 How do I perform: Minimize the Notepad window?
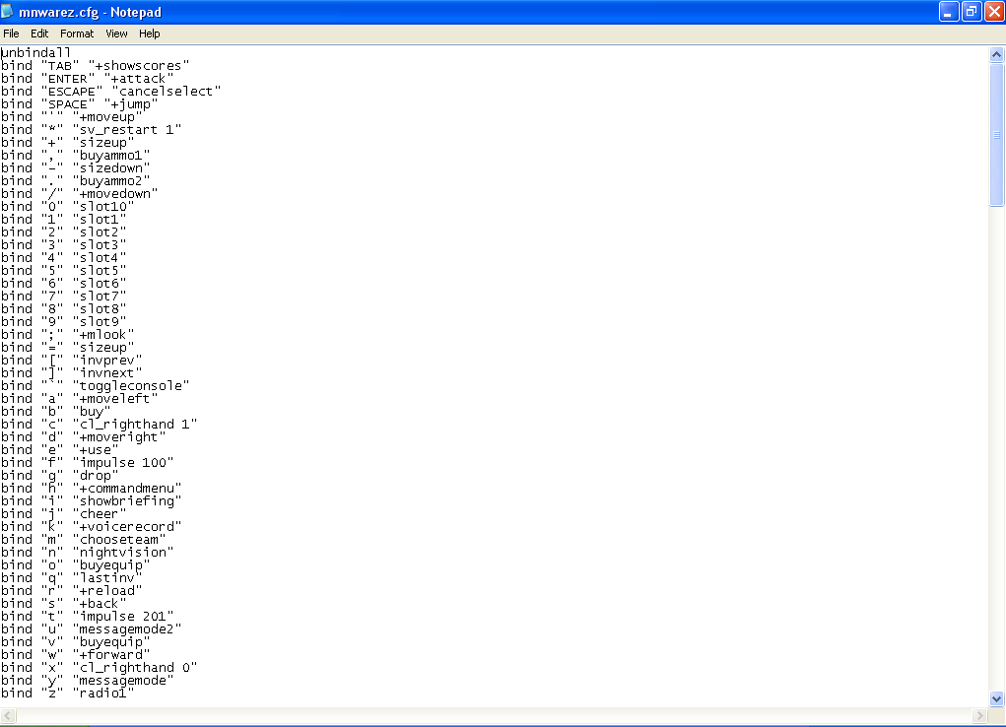[948, 12]
